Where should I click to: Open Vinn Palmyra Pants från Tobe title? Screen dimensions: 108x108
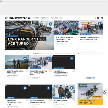pos(15,72)
